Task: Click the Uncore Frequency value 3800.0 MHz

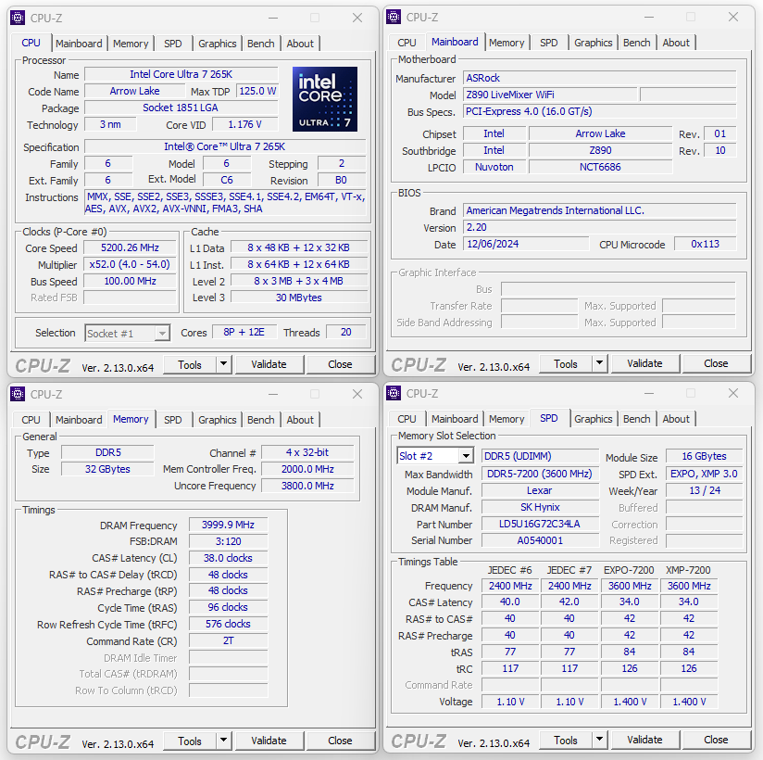Action: (307, 486)
